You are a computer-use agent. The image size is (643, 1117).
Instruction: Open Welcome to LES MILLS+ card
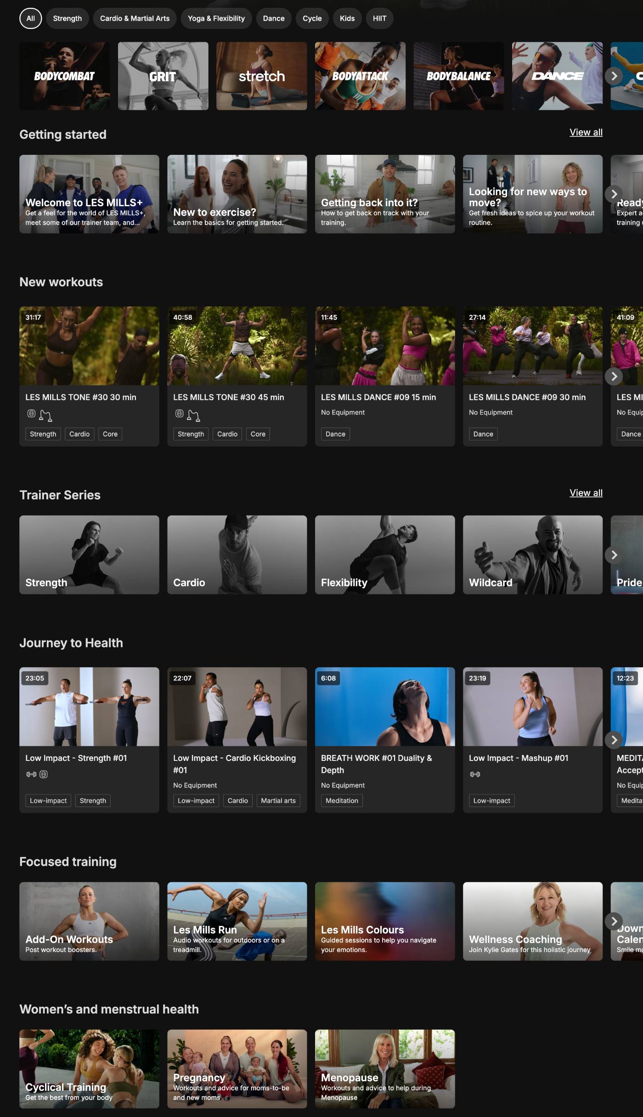89,194
